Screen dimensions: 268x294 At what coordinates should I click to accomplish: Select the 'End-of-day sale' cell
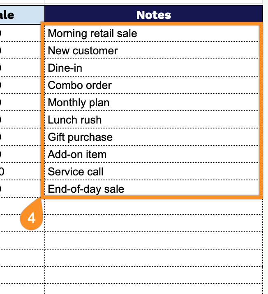click(x=153, y=189)
